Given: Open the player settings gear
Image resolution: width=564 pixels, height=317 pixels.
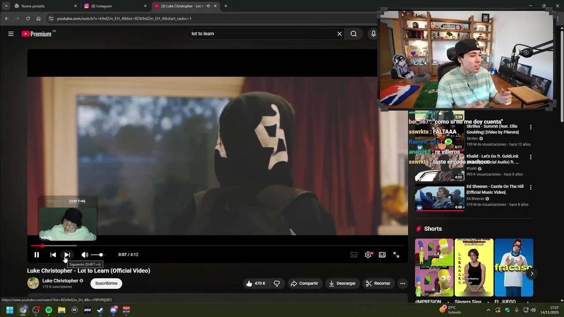Looking at the screenshot, I should (x=368, y=254).
